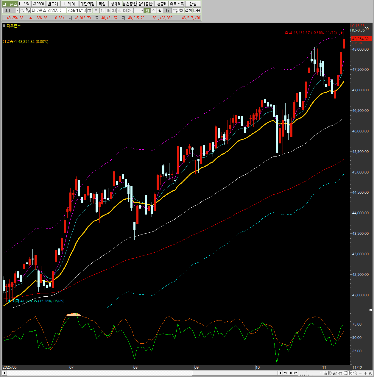Switch to the 홍콩H tab
Viewport: 374px width, 377px height.
161,4
